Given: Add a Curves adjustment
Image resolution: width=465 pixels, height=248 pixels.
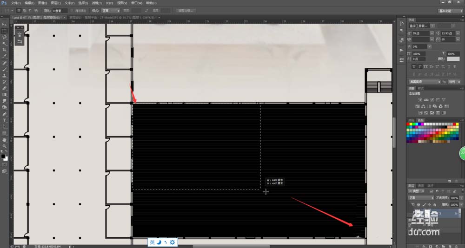Looking at the screenshot, I should 432,100.
